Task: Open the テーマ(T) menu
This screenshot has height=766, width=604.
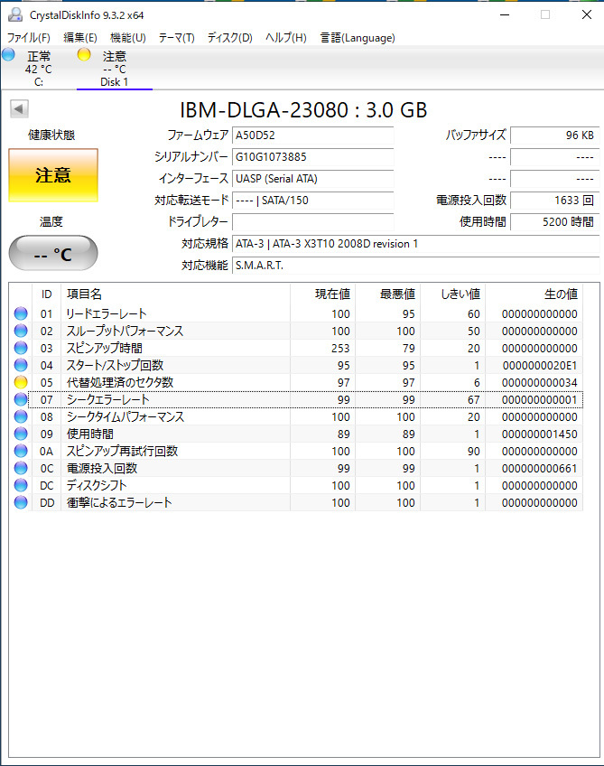Action: pyautogui.click(x=176, y=38)
